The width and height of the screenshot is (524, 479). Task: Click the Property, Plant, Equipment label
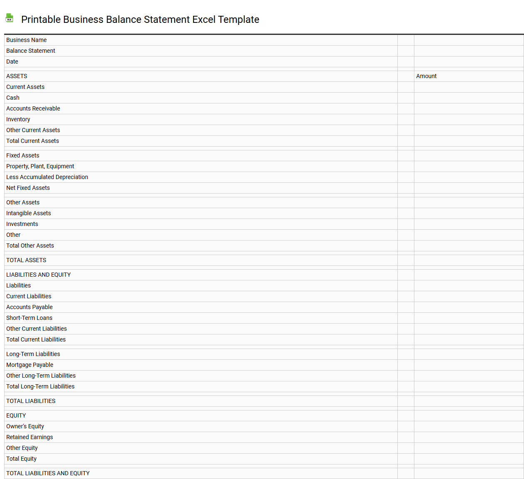pyautogui.click(x=40, y=166)
